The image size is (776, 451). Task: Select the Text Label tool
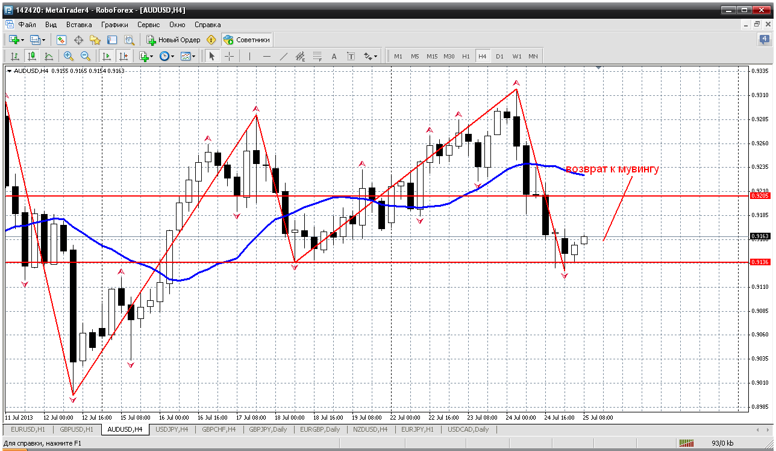[351, 56]
